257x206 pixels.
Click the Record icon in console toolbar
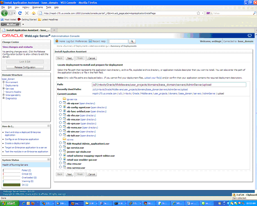(x=90, y=41)
